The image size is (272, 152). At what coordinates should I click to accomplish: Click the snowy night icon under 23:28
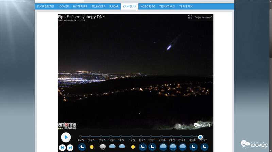point(173,147)
